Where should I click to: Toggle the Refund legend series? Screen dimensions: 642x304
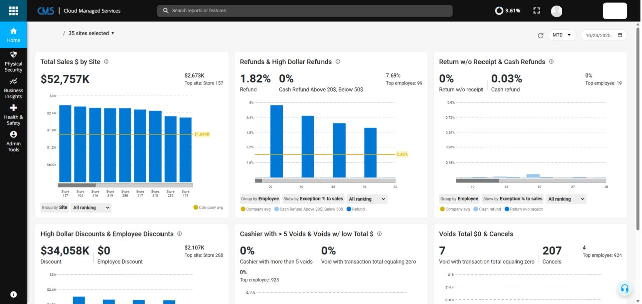coord(355,209)
